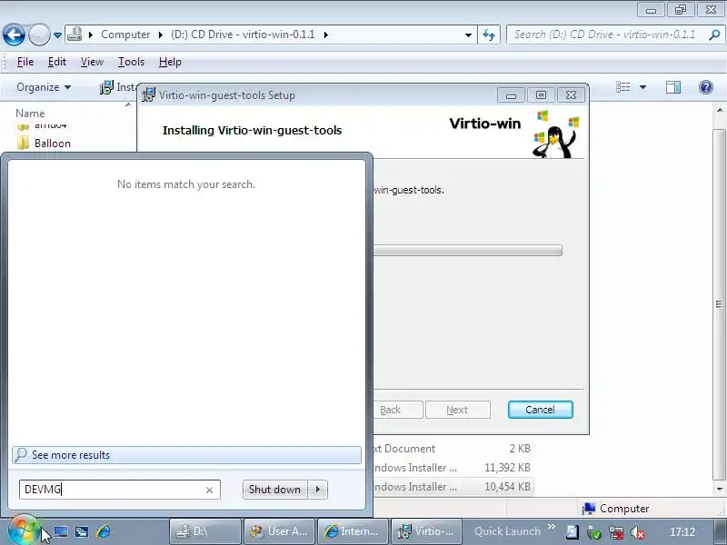Expand arrow after CD Drive breadcrumb
Image resolution: width=727 pixels, height=545 pixels.
[x=326, y=35]
